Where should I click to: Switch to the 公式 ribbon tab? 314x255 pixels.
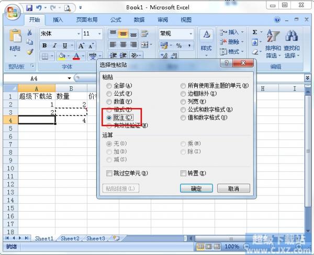point(116,20)
